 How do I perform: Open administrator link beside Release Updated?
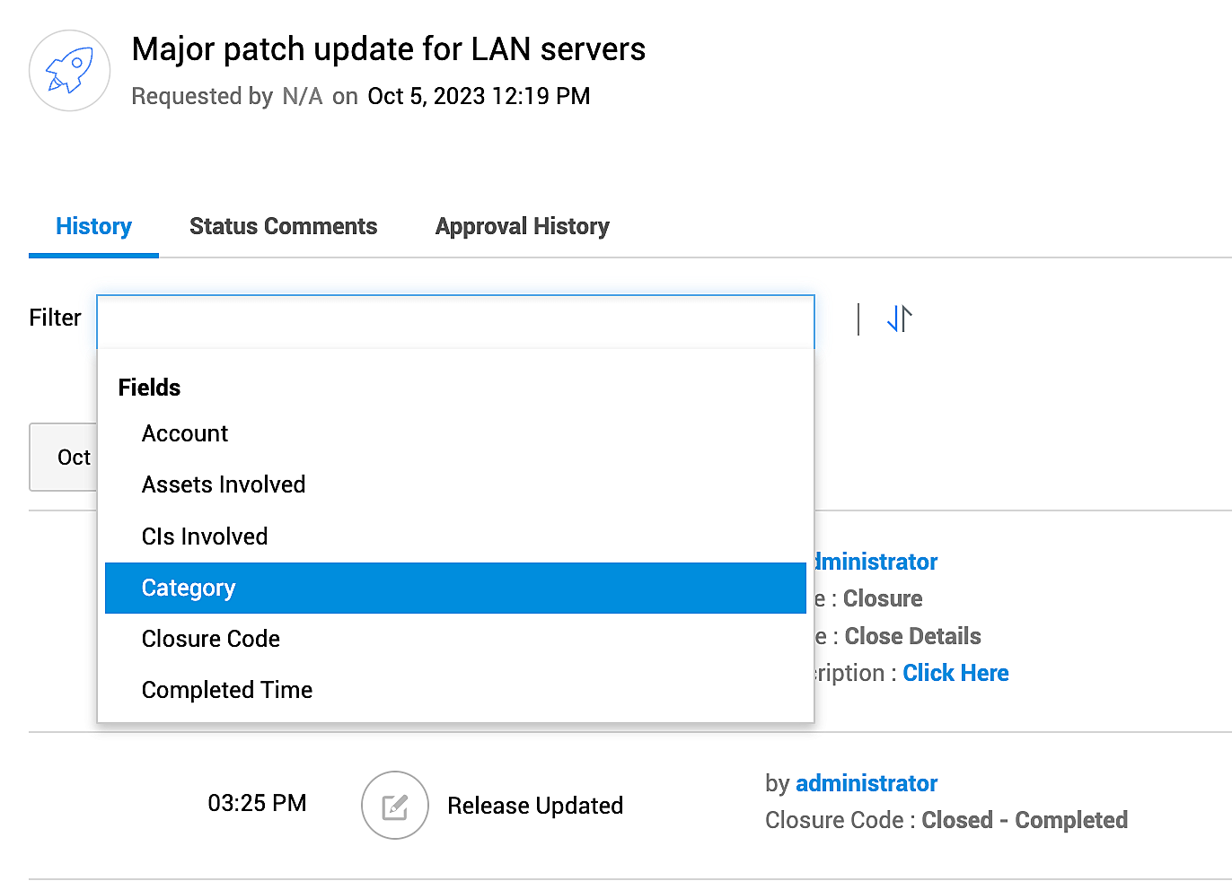tap(867, 783)
